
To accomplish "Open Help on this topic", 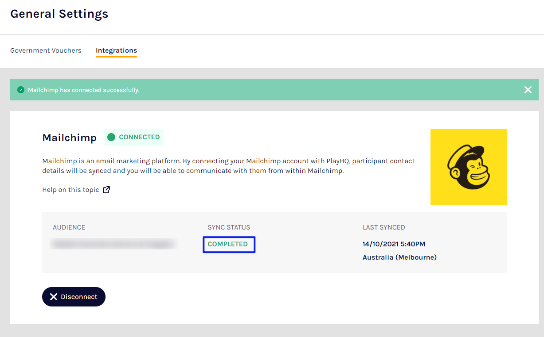I will click(70, 189).
